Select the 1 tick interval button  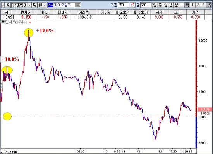click(x=192, y=5)
